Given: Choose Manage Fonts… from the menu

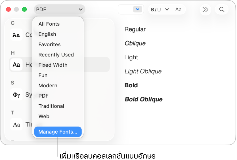Looking at the screenshot, I should point(58,132).
